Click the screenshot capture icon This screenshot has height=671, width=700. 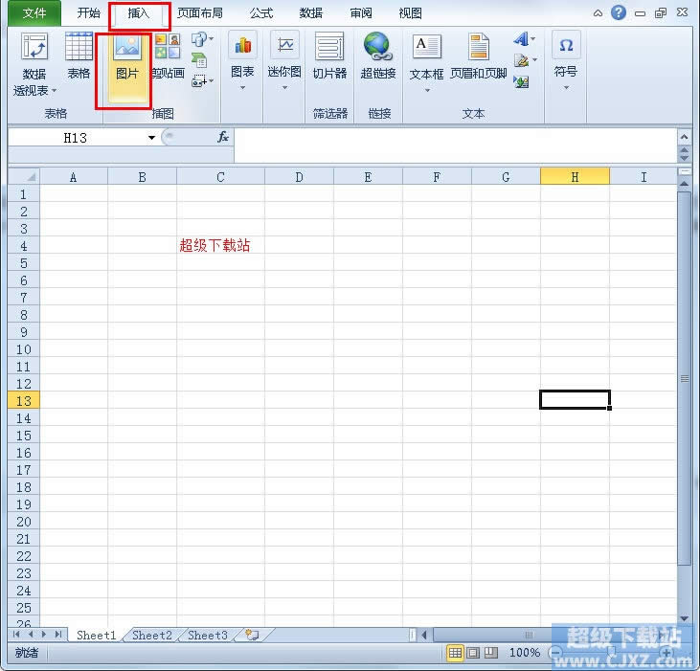click(x=198, y=80)
